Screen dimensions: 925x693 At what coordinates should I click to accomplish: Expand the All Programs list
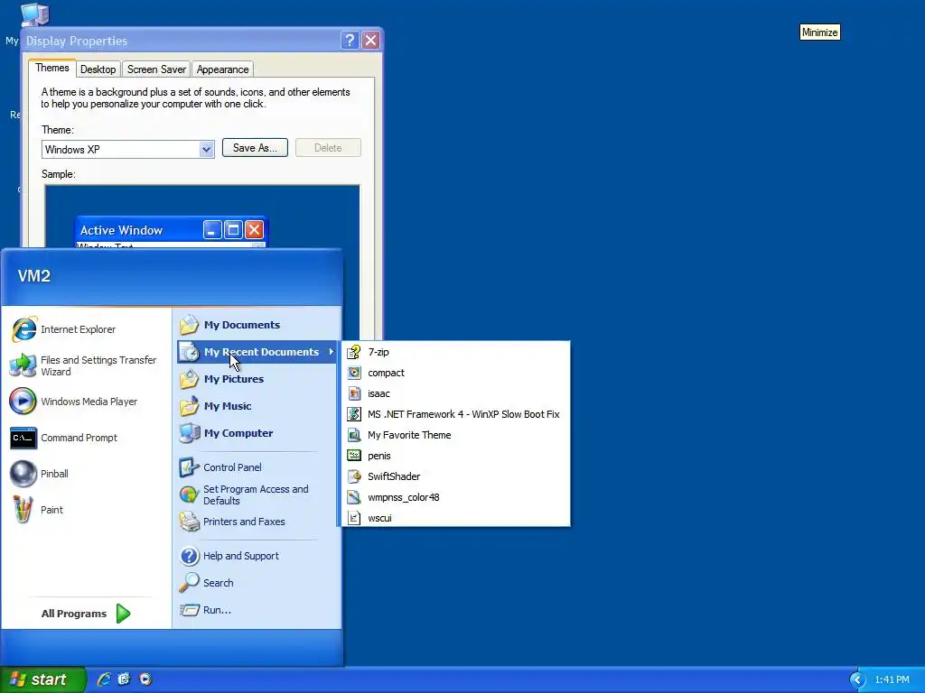[x=86, y=614]
